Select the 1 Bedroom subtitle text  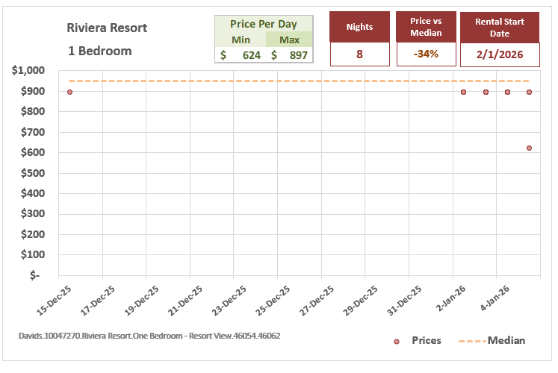point(99,51)
